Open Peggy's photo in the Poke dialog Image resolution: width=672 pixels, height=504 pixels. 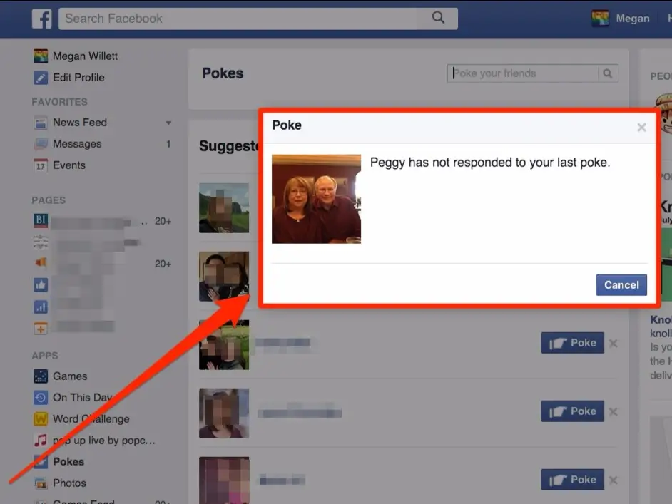click(x=316, y=199)
